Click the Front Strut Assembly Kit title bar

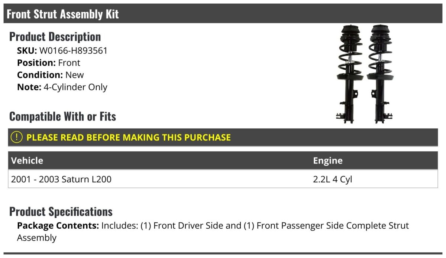click(62, 14)
